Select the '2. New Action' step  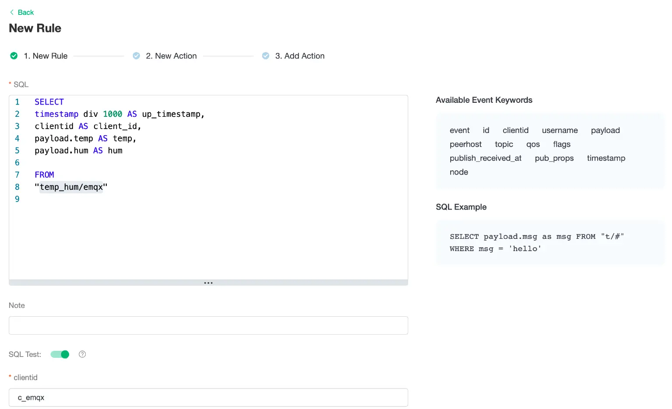(171, 56)
